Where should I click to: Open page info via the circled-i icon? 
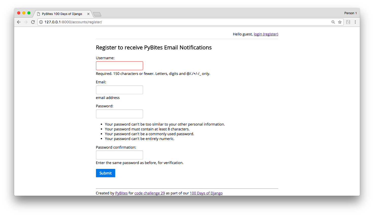click(41, 22)
